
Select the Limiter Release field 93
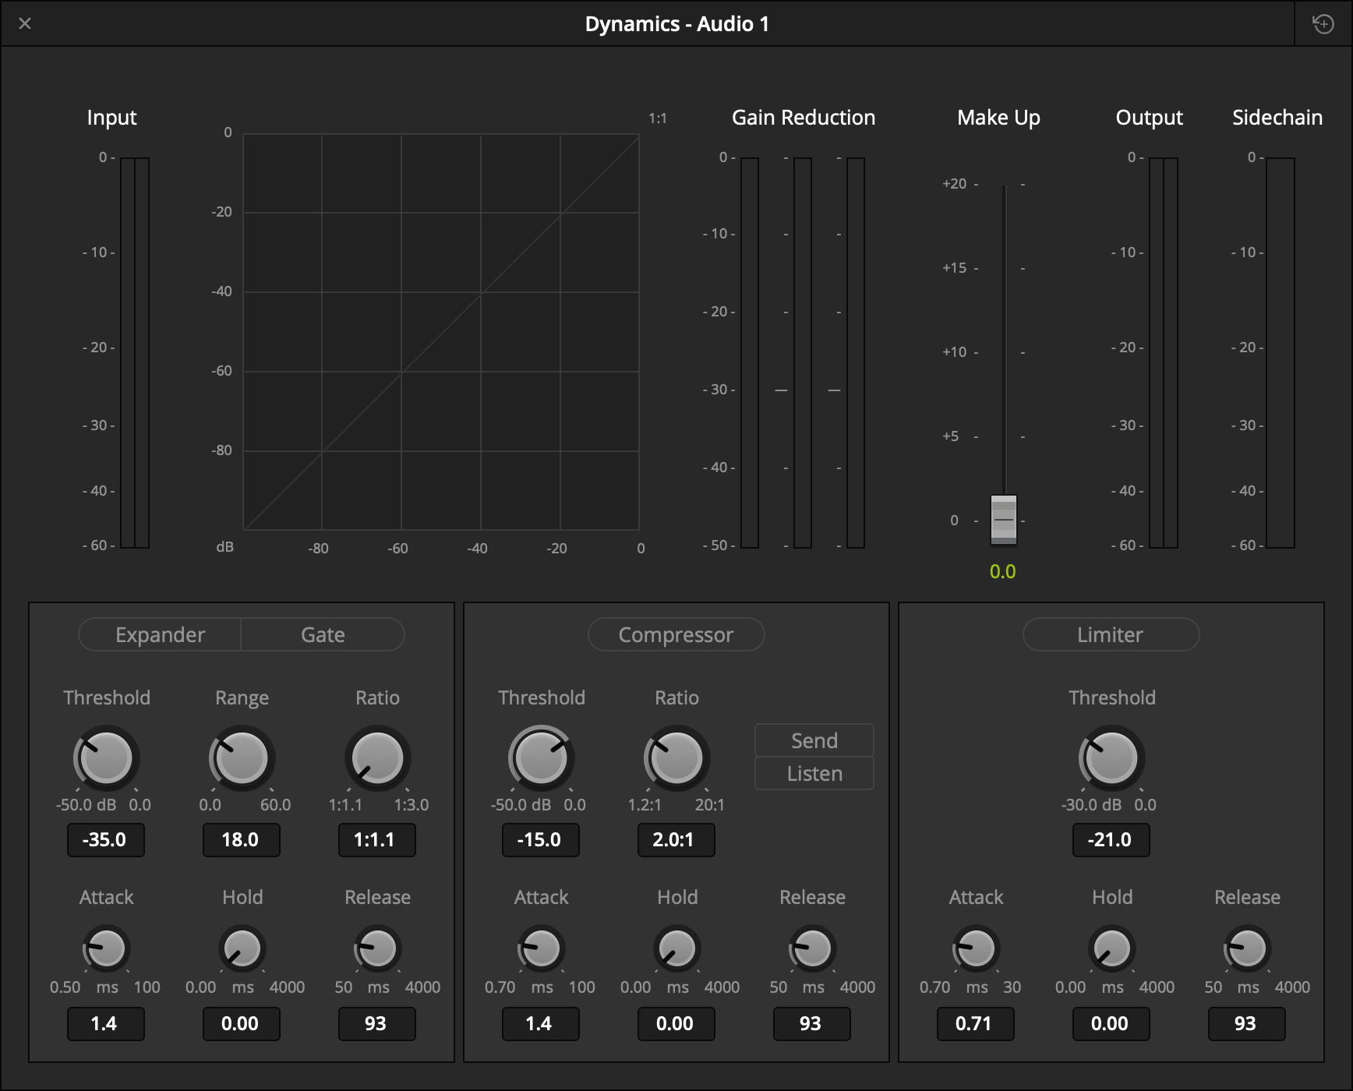coord(1247,1024)
